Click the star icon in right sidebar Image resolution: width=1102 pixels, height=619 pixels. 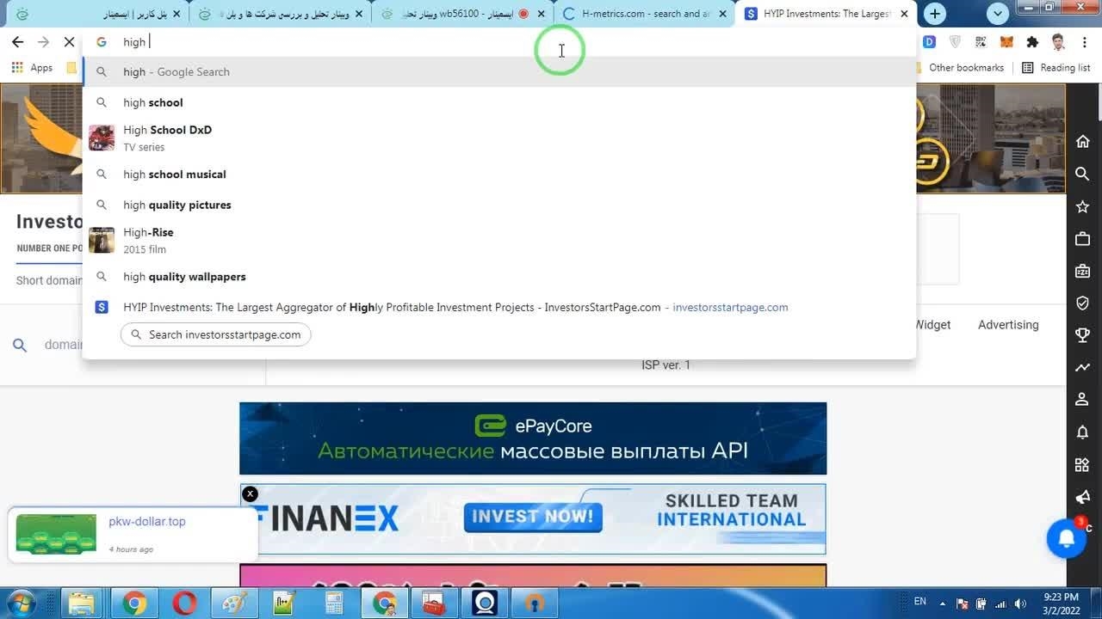pyautogui.click(x=1082, y=206)
